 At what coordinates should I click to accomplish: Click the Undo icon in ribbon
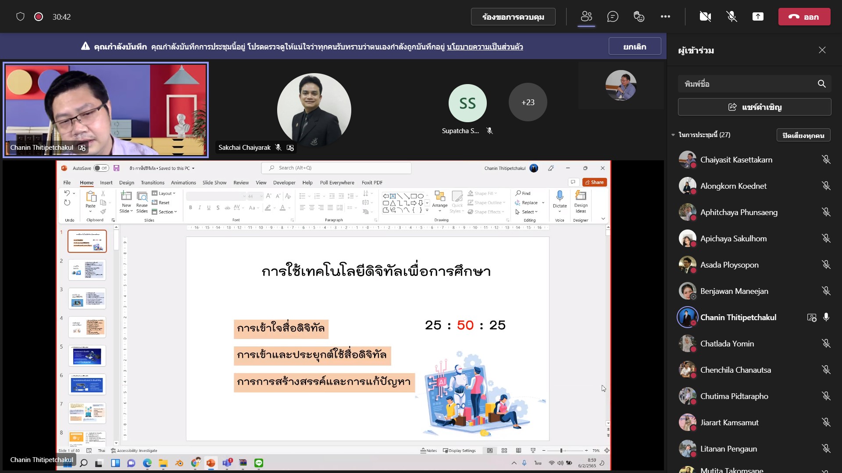(67, 193)
